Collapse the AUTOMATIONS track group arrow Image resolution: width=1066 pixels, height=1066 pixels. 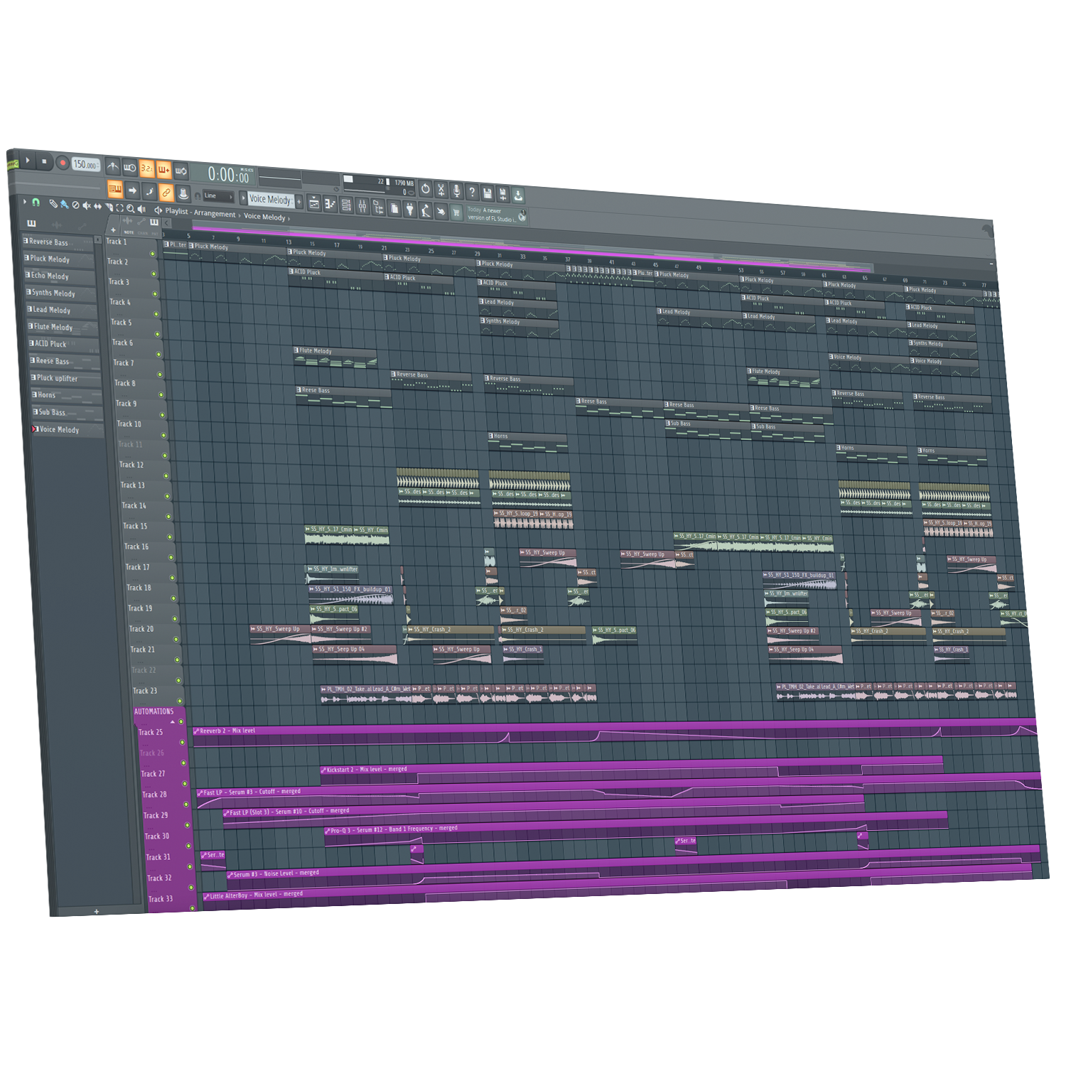click(x=172, y=721)
